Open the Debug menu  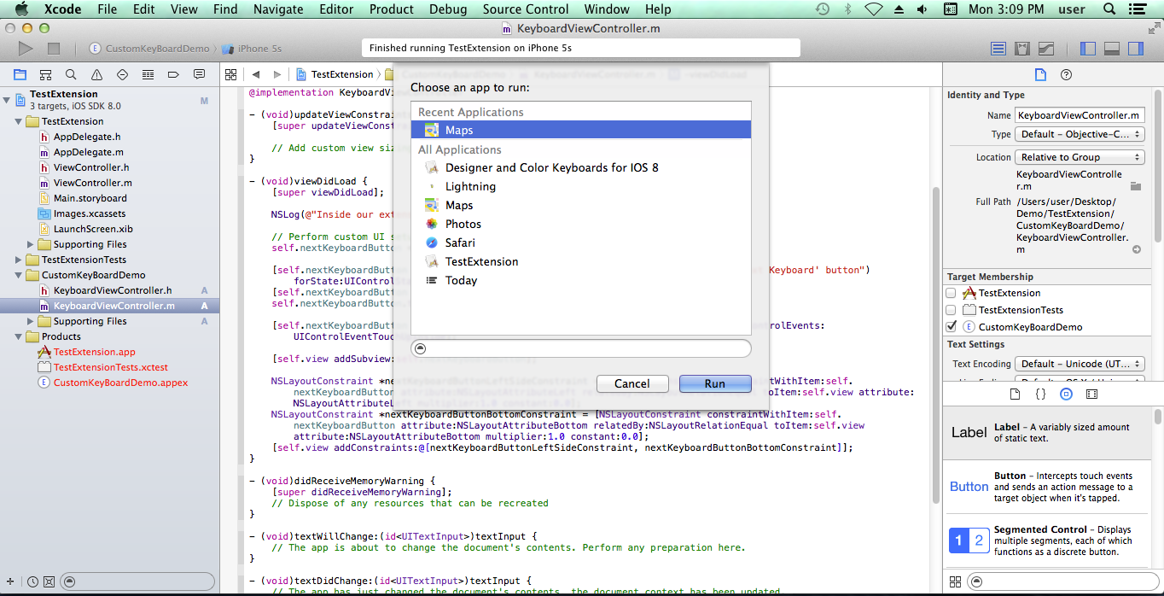tap(448, 9)
